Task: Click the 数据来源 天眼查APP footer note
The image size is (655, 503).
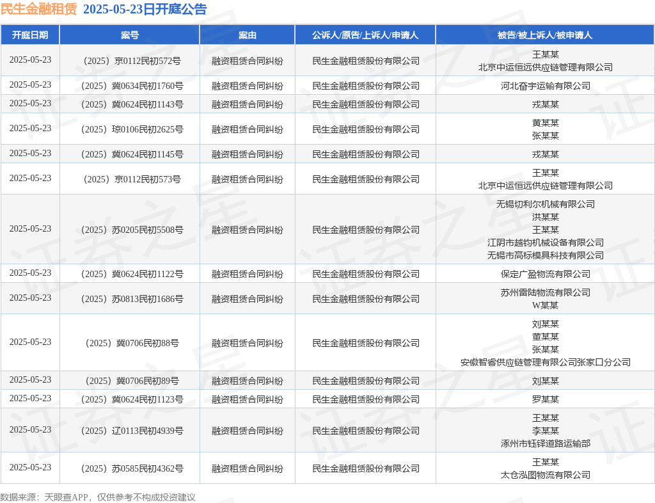Action: click(98, 498)
